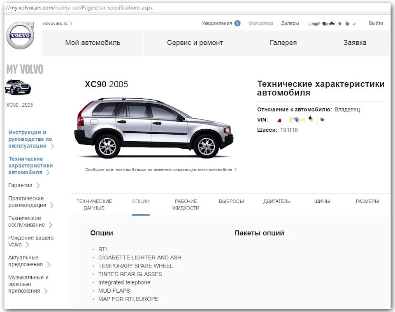Switch to the Технические данные tab
The width and height of the screenshot is (395, 312).
94,205
